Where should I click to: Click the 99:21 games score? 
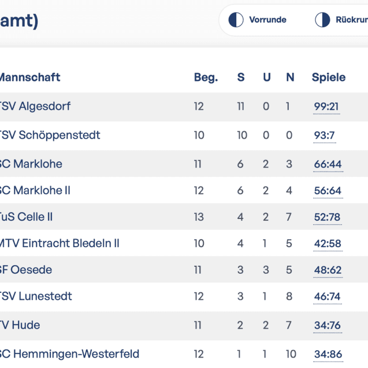(326, 107)
